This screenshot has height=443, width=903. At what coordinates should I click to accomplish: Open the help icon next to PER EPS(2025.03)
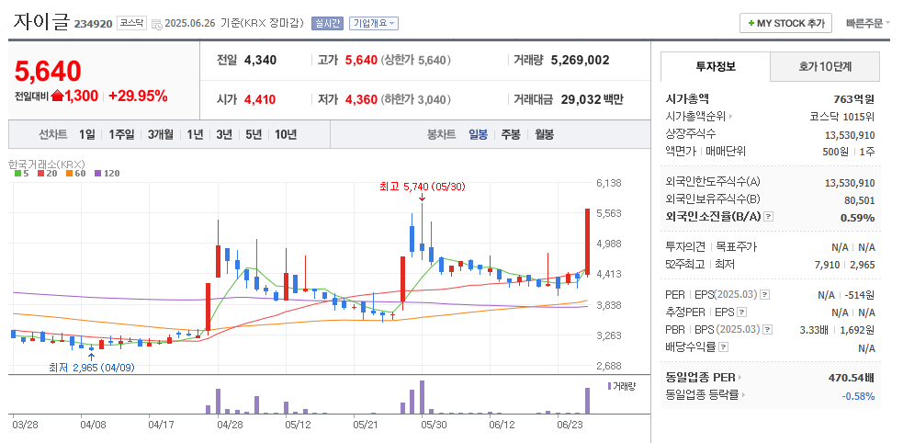coord(764,294)
